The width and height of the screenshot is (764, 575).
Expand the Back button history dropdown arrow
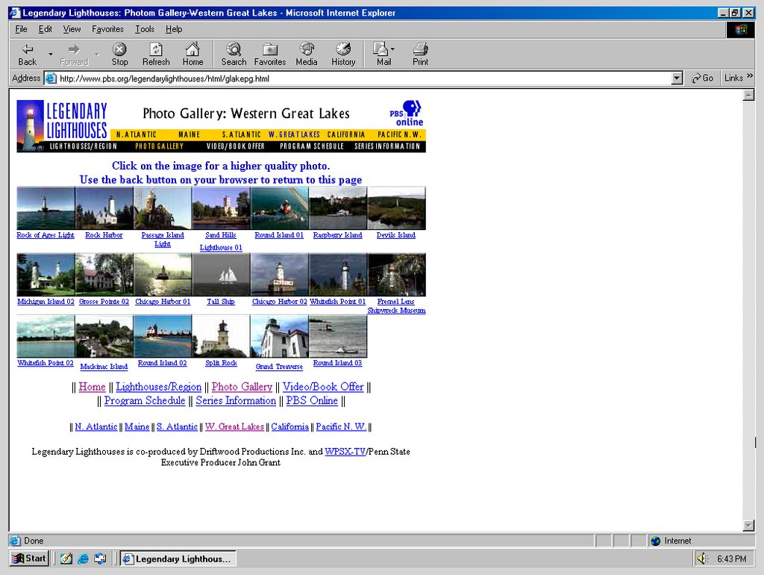tap(51, 54)
